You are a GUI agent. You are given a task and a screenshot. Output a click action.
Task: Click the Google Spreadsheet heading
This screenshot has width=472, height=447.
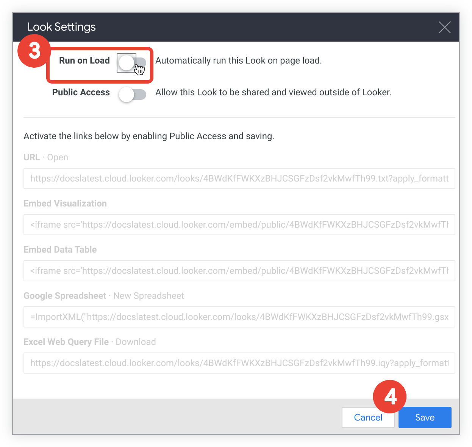[x=65, y=296]
